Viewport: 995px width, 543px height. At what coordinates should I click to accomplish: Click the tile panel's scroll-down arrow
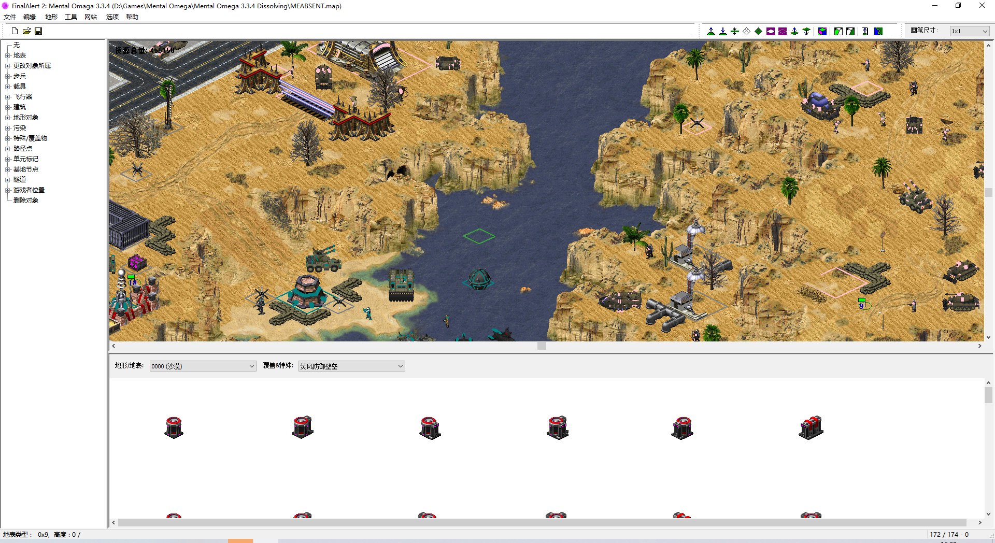tap(988, 514)
